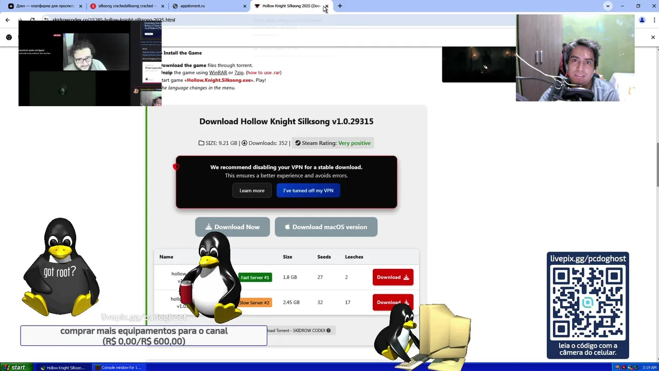Download the Slow Server #2 torrent
The image size is (659, 371).
pos(393,302)
